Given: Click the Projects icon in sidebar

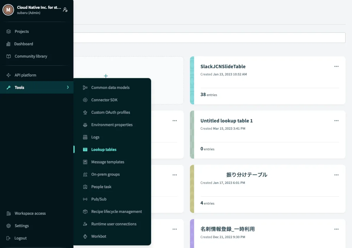Looking at the screenshot, I should pos(9,32).
